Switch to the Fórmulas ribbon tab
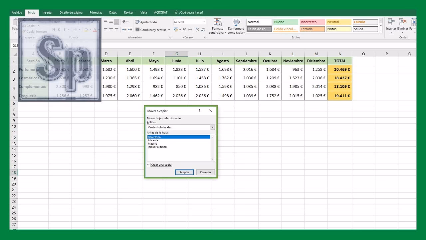The width and height of the screenshot is (426, 240). point(96,12)
